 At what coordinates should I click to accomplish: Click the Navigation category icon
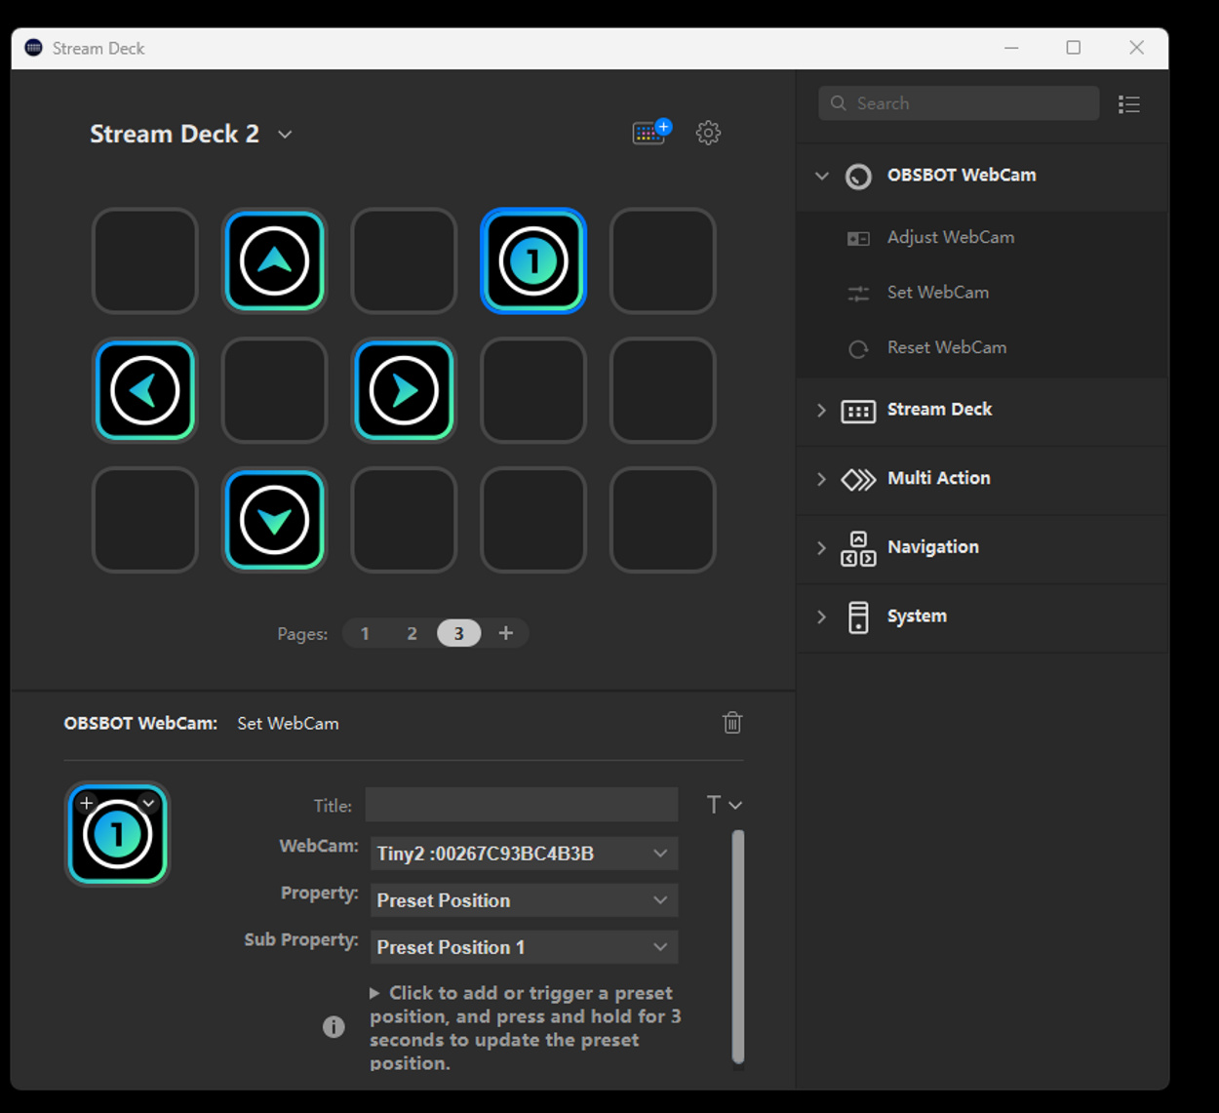[x=857, y=548]
